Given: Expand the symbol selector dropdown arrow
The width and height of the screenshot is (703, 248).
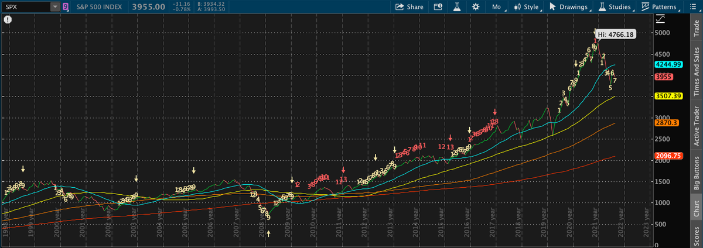Looking at the screenshot, I should (x=55, y=7).
